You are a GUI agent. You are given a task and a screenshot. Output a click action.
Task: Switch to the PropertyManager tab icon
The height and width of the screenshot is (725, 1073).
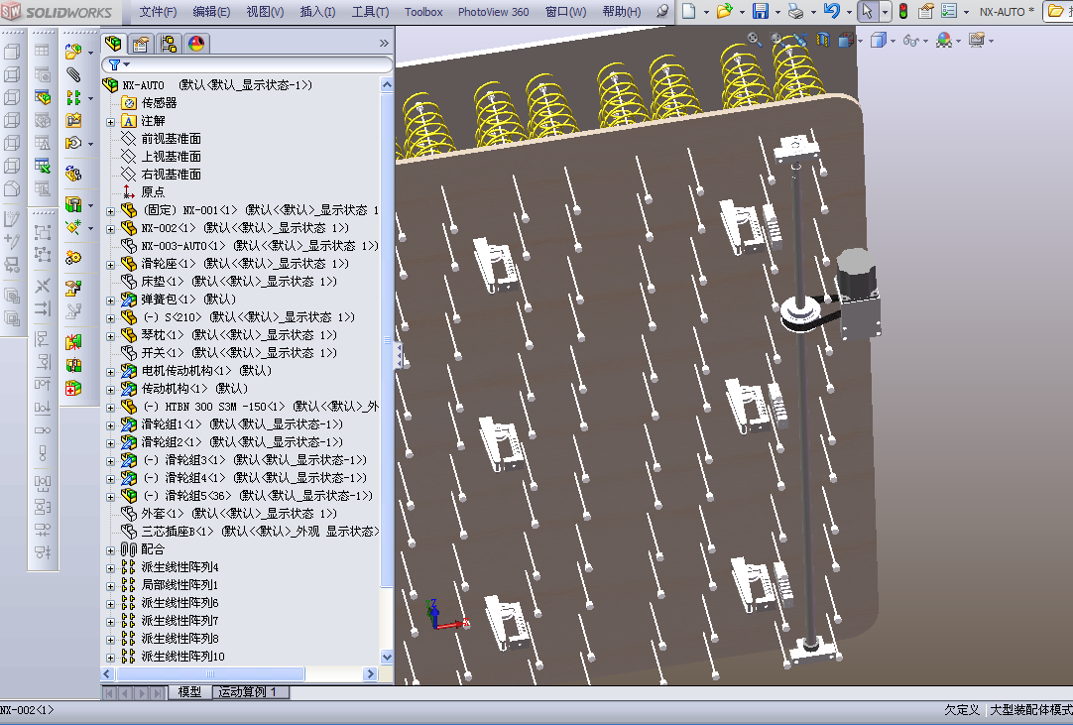141,44
